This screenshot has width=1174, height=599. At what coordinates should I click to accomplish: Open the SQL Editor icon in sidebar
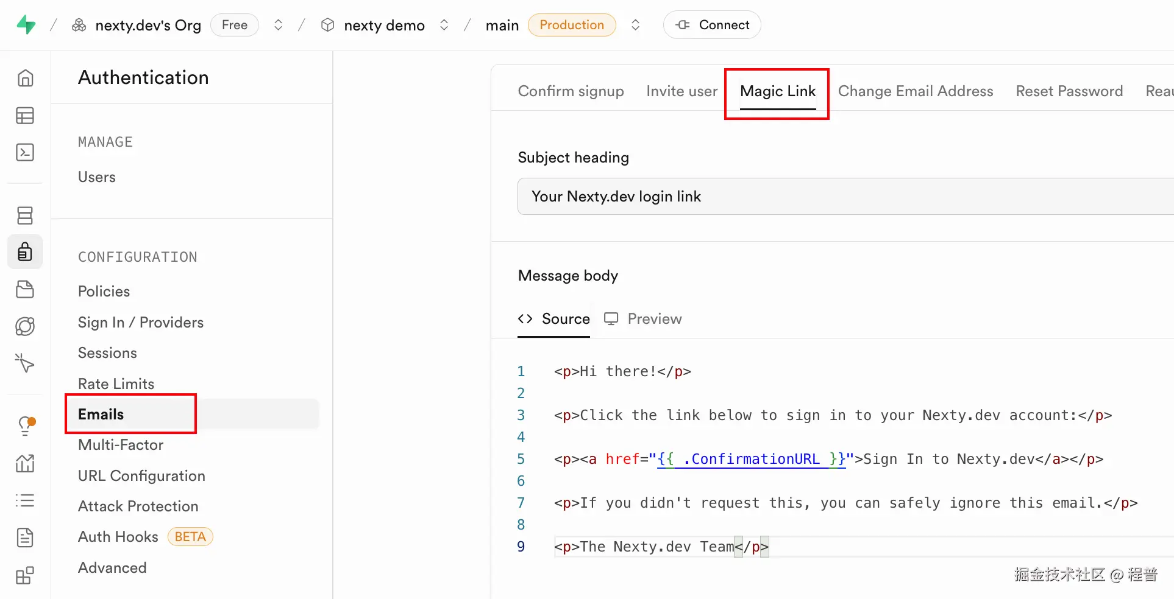click(25, 152)
